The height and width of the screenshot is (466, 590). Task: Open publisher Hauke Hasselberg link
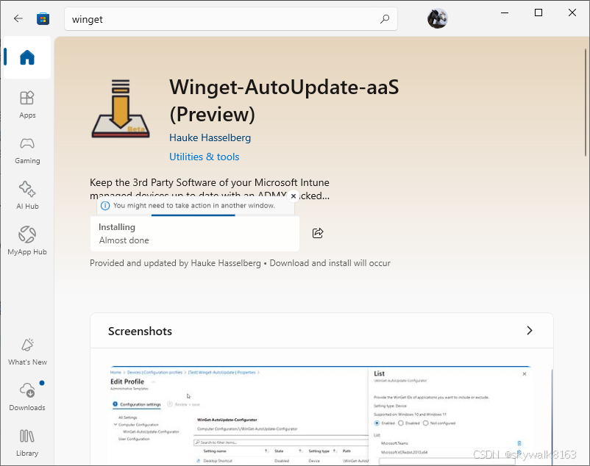(210, 137)
